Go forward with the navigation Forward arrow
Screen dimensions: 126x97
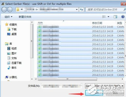click(x=10, y=10)
